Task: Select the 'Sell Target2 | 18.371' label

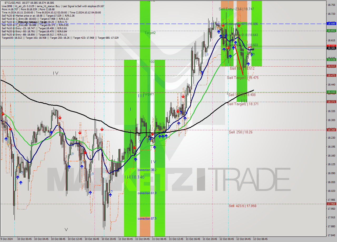Action: coord(243,104)
